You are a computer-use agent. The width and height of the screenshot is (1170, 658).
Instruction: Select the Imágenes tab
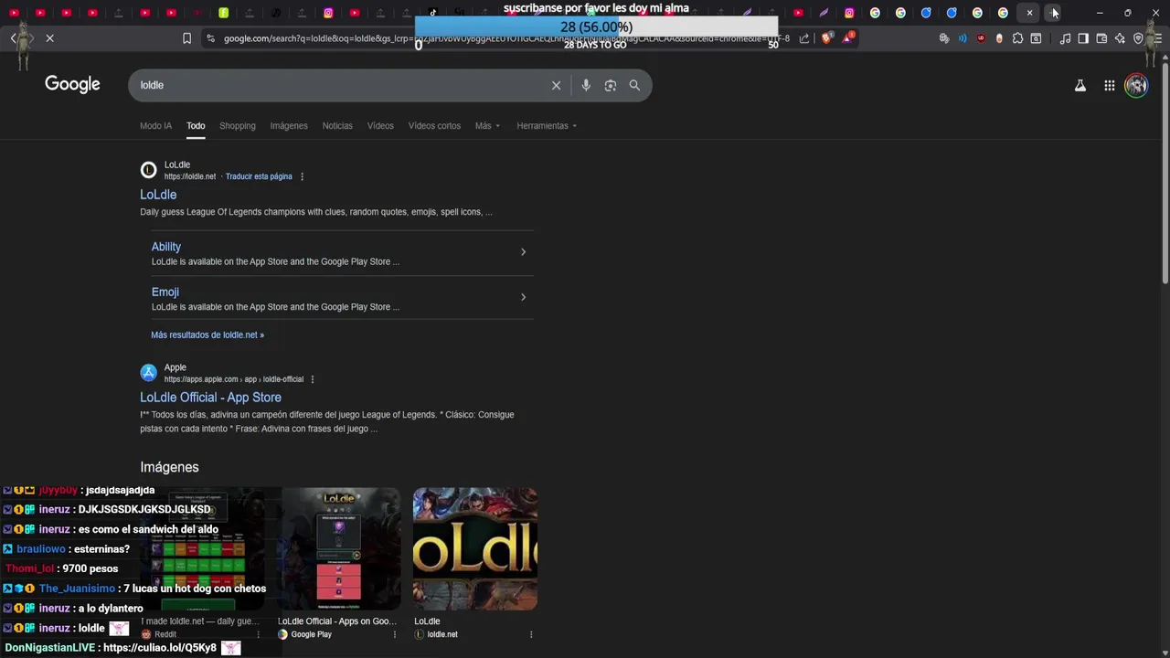(x=289, y=125)
